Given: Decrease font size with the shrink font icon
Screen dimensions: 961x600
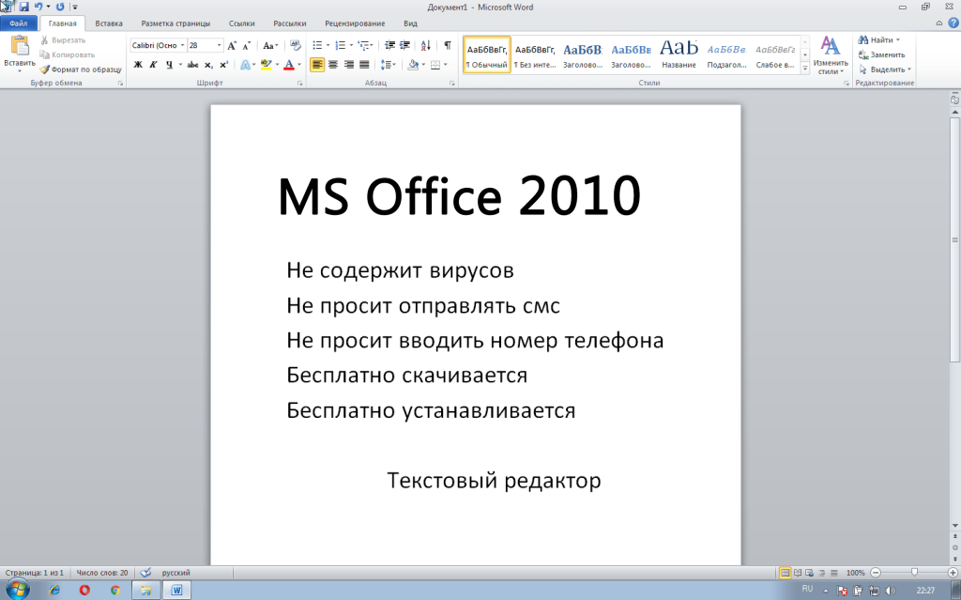Looking at the screenshot, I should 247,45.
